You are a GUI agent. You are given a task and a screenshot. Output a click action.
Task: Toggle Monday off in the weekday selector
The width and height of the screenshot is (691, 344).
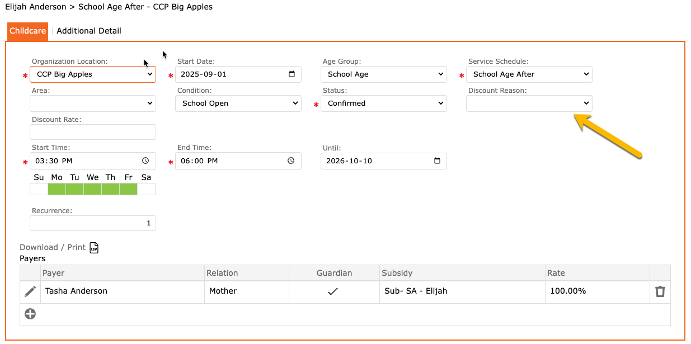(x=57, y=189)
